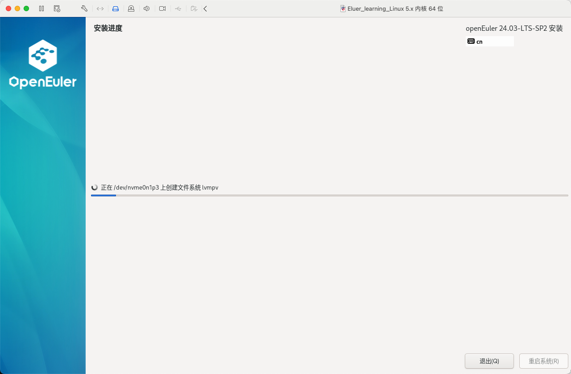Click the 重启系统(R) reboot button
The width and height of the screenshot is (571, 374).
pyautogui.click(x=544, y=361)
